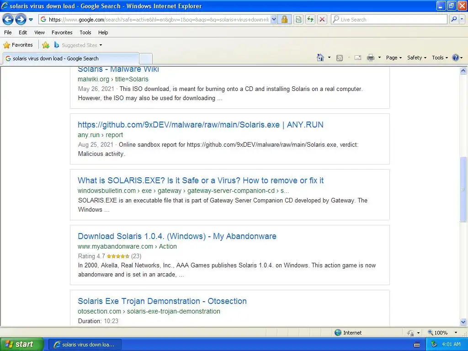This screenshot has width=468, height=351.
Task: Click the on-screen keyboard tray icon
Action: click(417, 345)
